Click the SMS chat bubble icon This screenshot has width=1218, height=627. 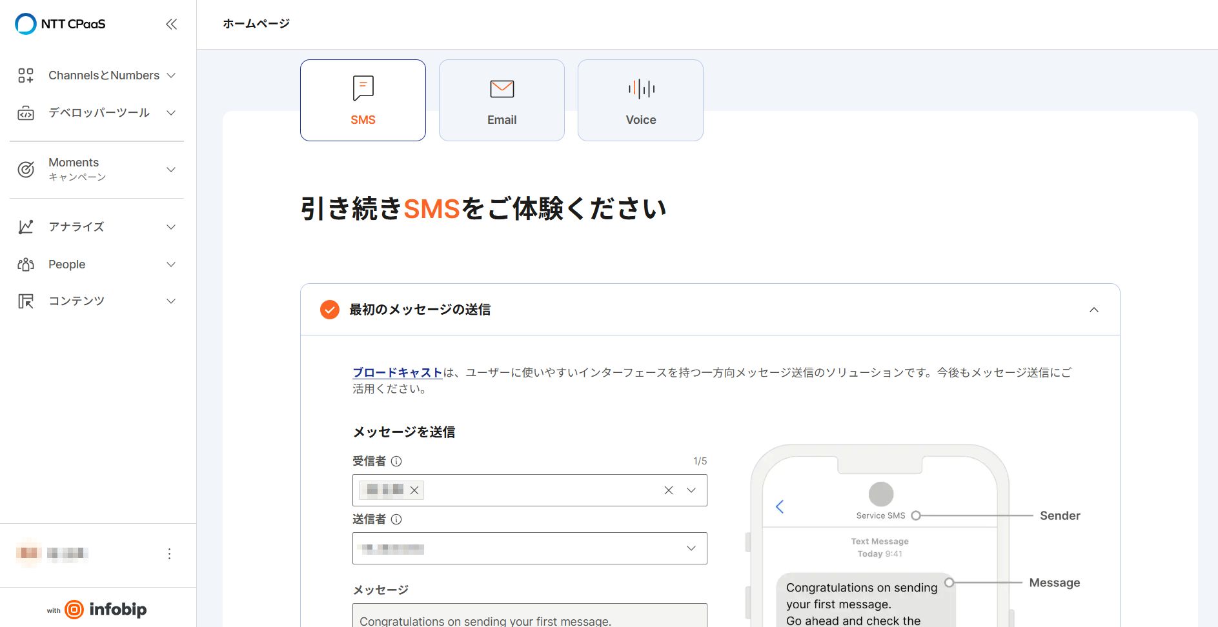[363, 88]
